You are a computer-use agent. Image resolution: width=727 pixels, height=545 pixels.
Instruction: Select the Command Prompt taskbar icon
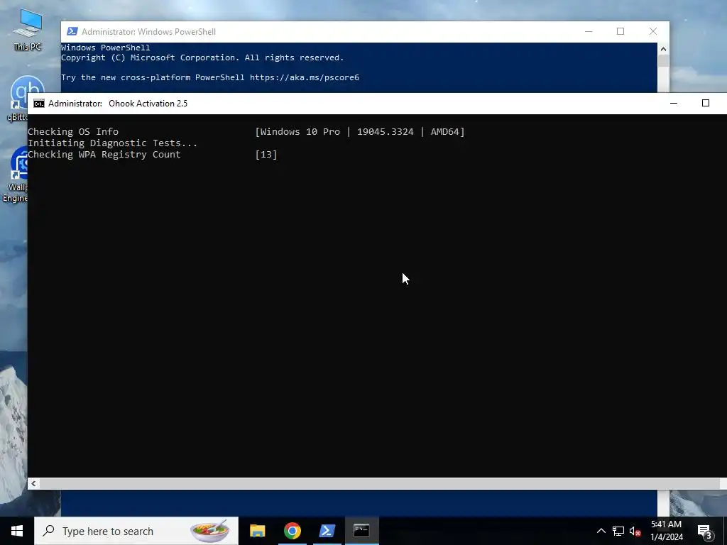361,531
